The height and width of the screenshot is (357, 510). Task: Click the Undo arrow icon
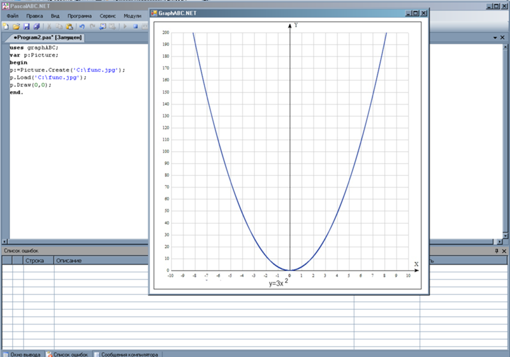pos(82,27)
